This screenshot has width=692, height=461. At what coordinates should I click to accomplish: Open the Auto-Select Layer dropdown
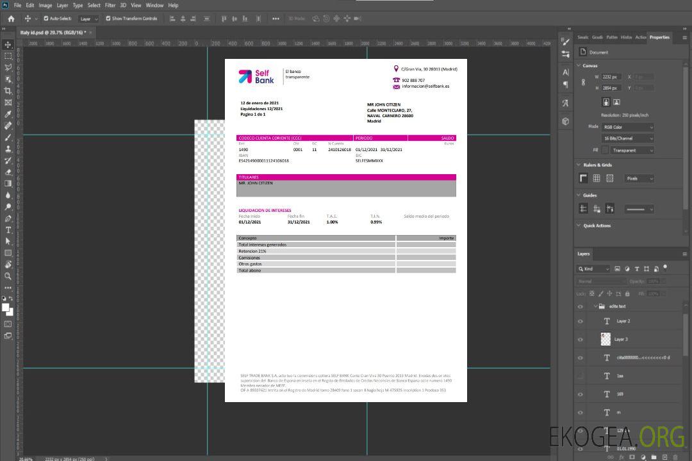coord(88,19)
